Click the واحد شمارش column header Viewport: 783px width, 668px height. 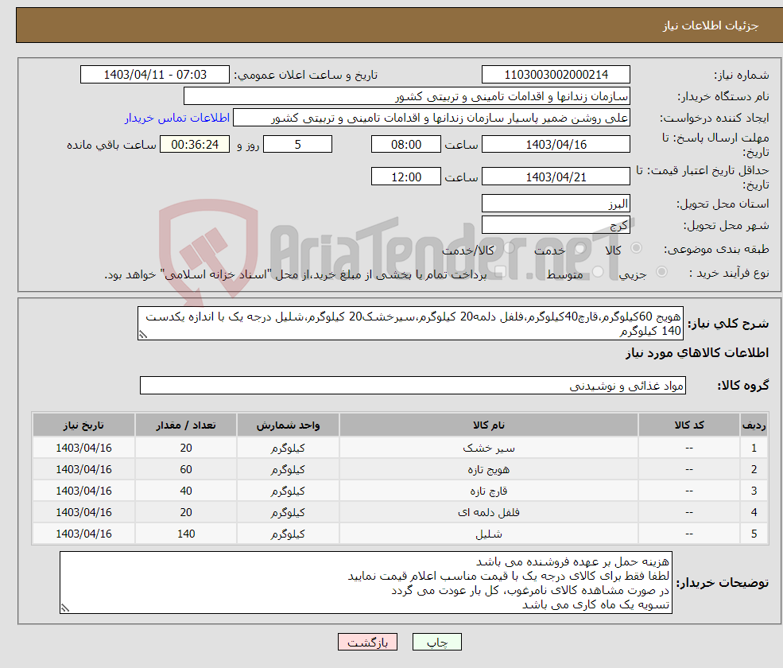point(288,425)
